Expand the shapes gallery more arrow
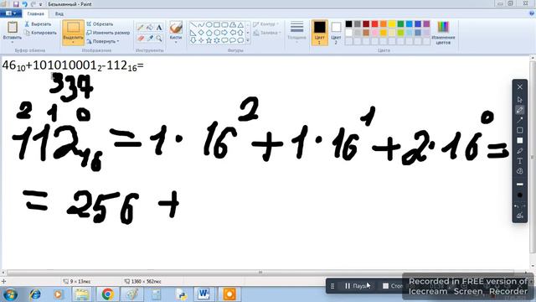Screen dimensions: 536x302 tap(248, 41)
